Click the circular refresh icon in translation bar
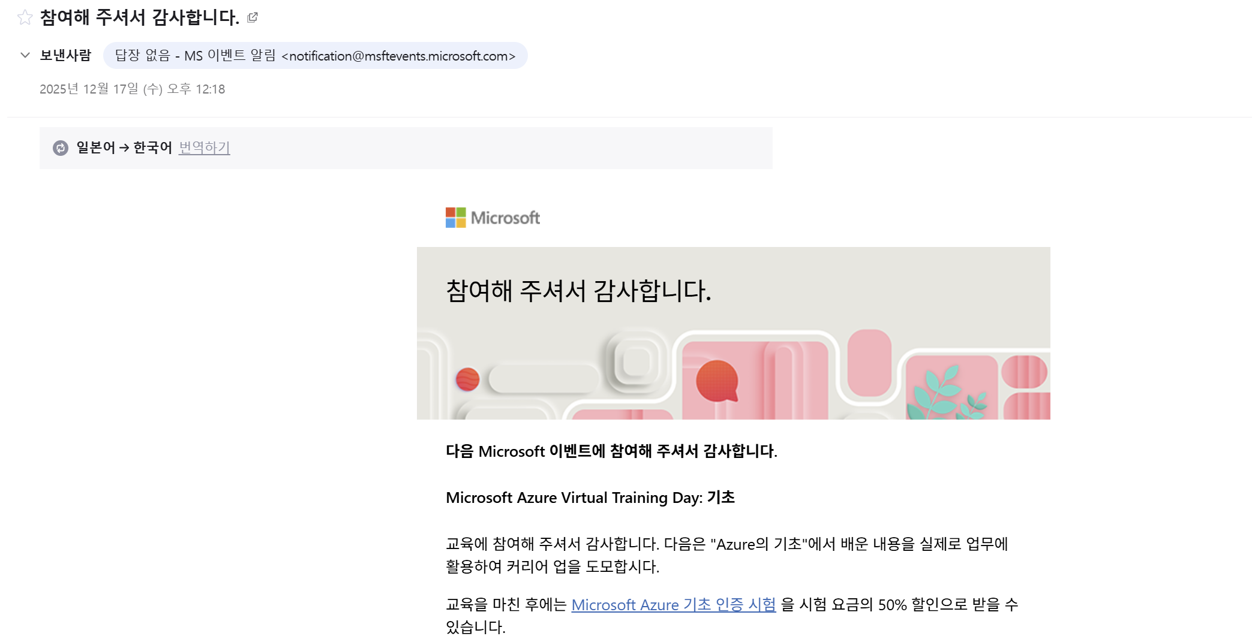 pos(61,147)
